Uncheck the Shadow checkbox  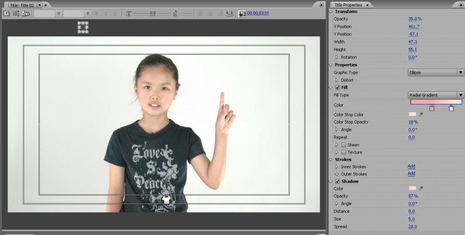pyautogui.click(x=338, y=181)
